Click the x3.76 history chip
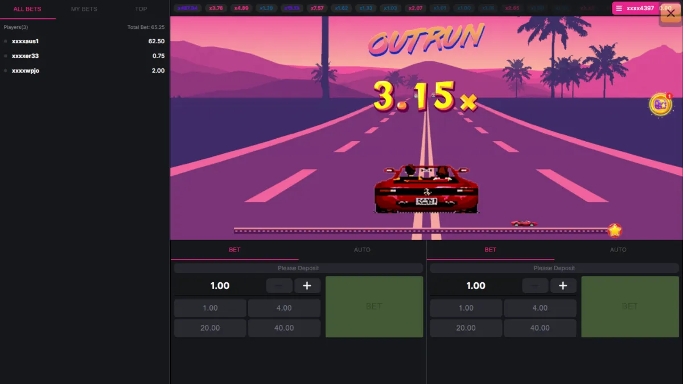The width and height of the screenshot is (683, 384). (216, 8)
